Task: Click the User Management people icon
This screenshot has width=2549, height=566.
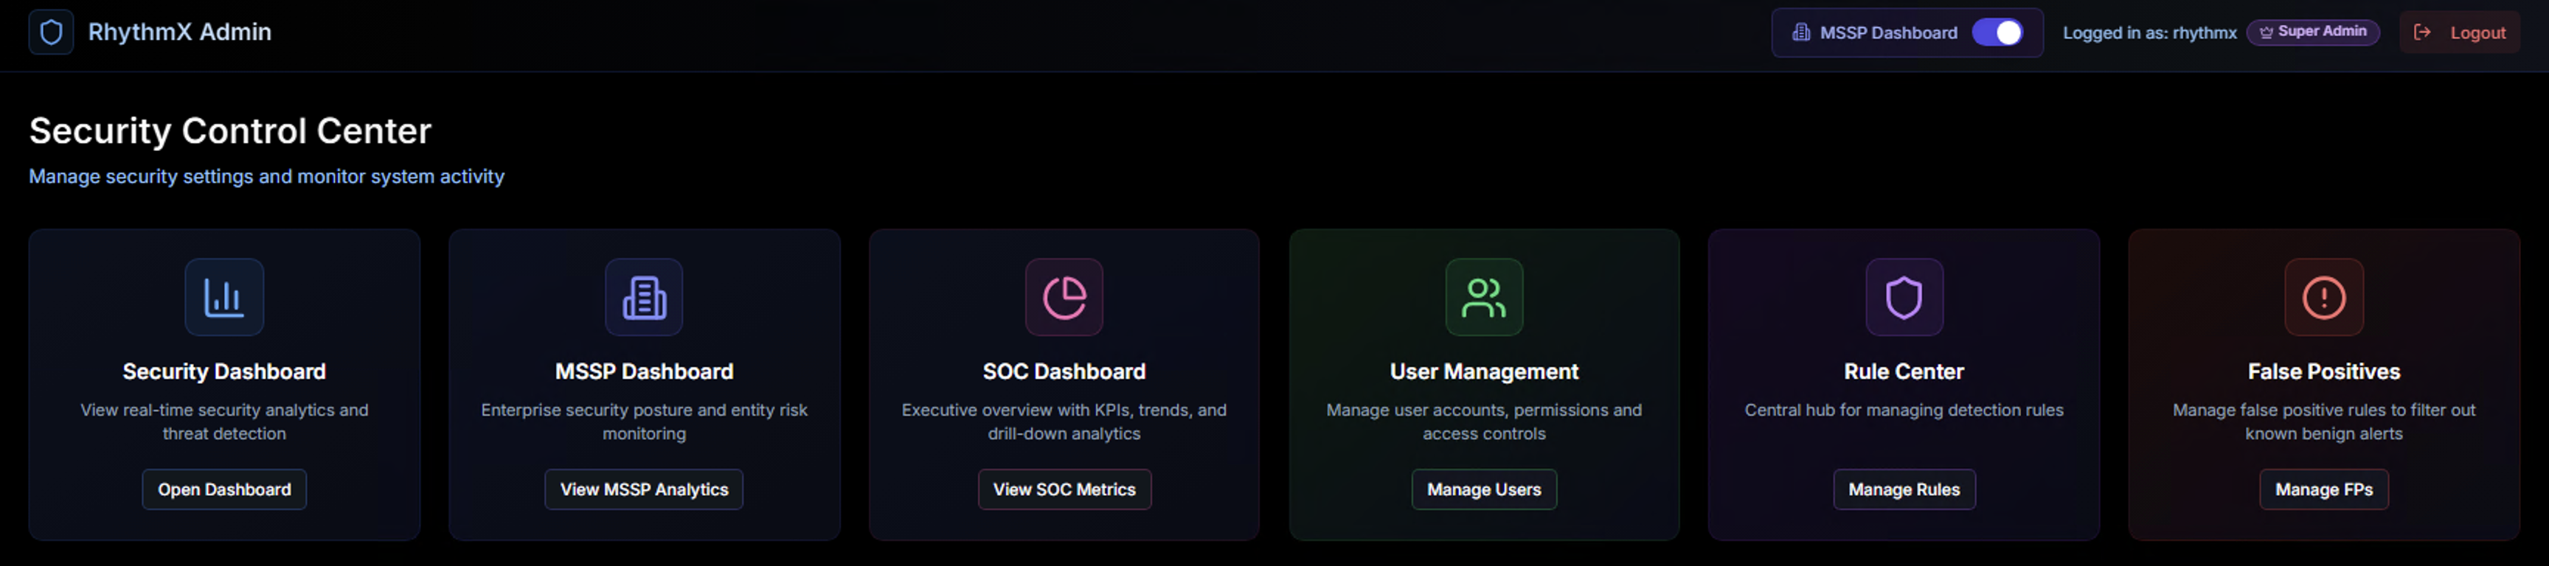Action: [x=1483, y=297]
